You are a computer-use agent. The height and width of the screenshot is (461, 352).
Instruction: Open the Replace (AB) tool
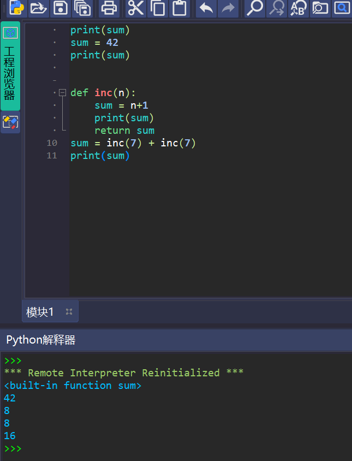(x=298, y=8)
